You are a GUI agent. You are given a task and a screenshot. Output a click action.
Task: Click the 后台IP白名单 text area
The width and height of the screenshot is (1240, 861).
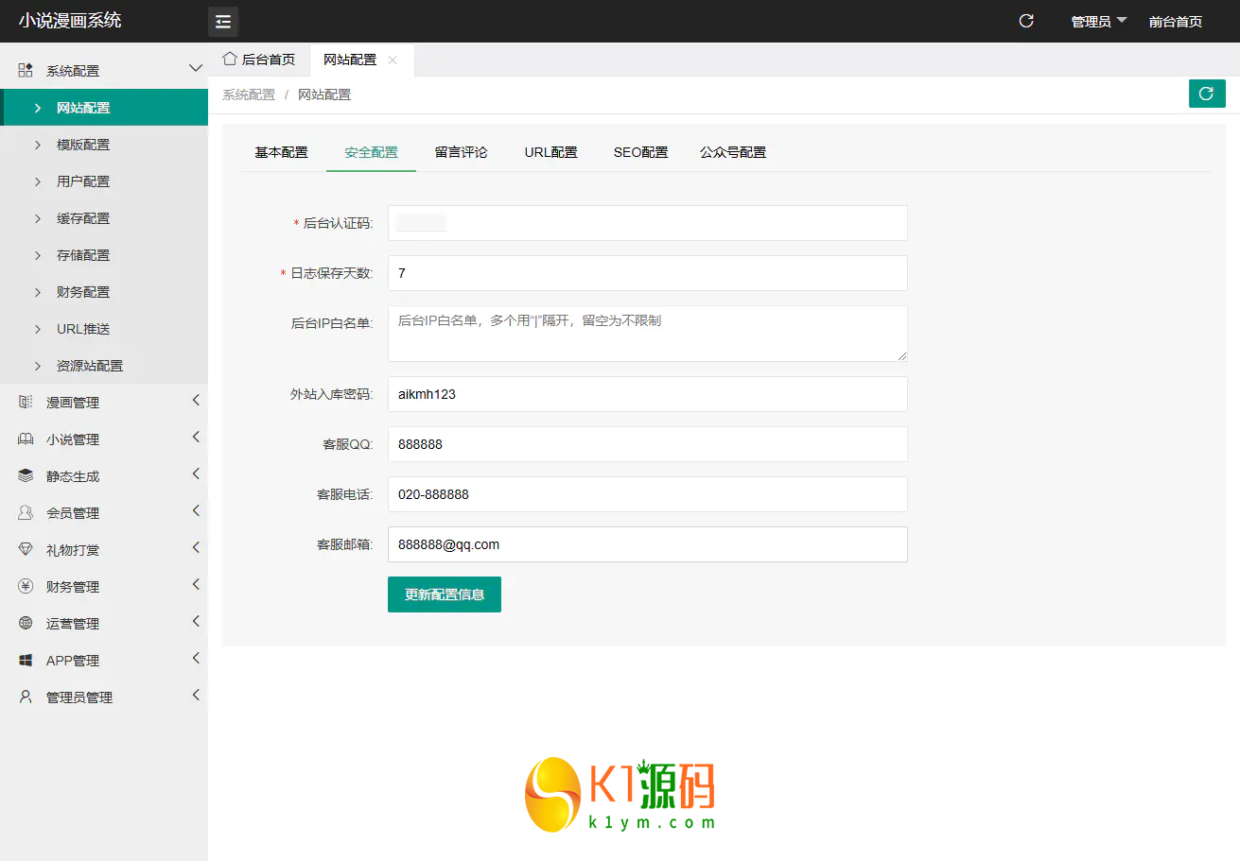647,333
